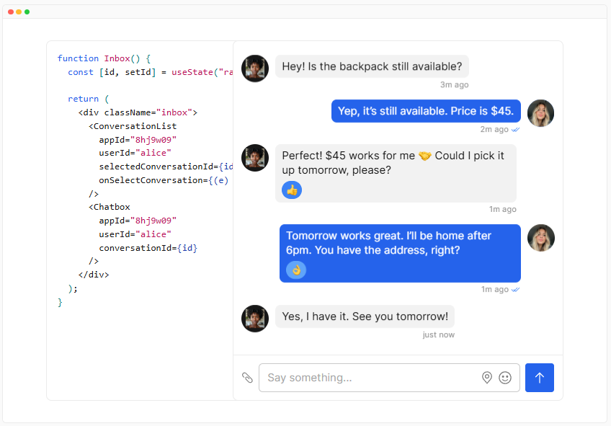The image size is (611, 426).
Task: Click the just now timestamp
Action: [438, 334]
